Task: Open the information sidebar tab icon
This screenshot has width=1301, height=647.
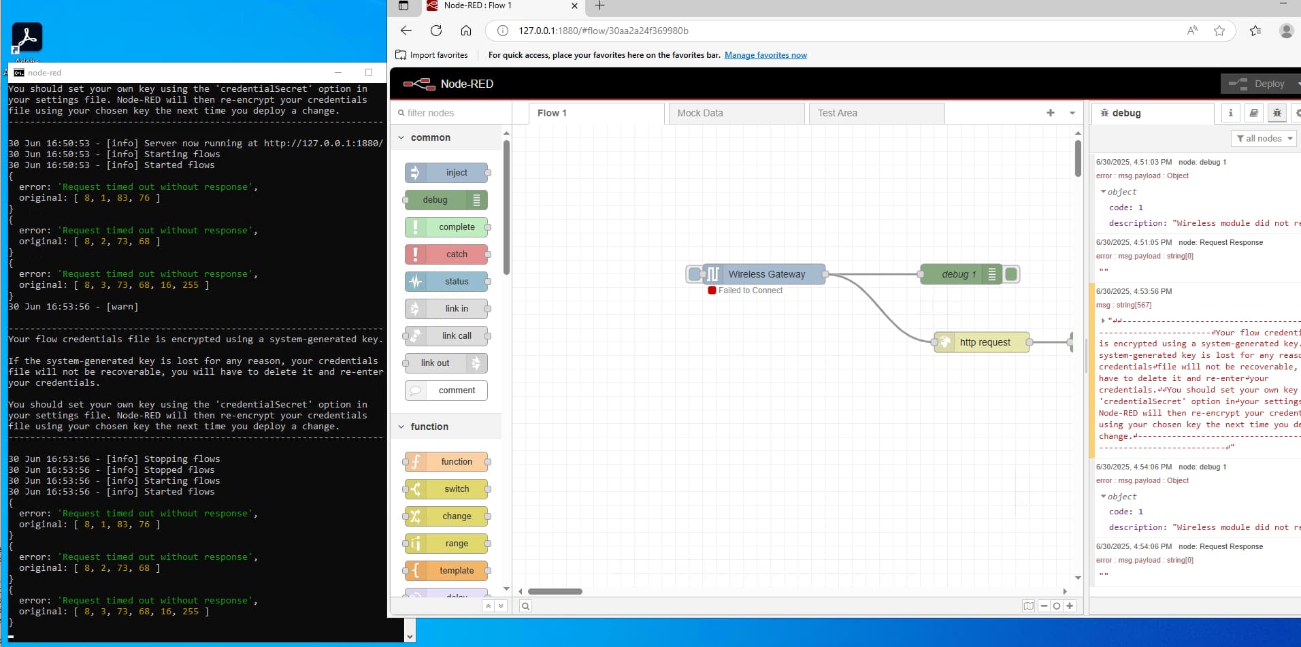Action: point(1230,113)
